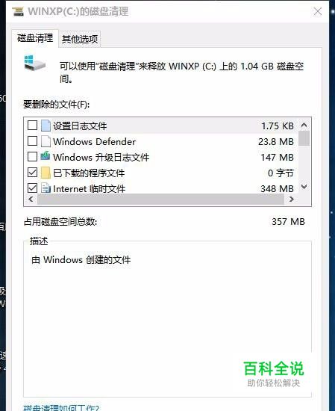Screen dimensions: 335x411
Task: Click the file list scroll up arrow
Action: coord(304,125)
